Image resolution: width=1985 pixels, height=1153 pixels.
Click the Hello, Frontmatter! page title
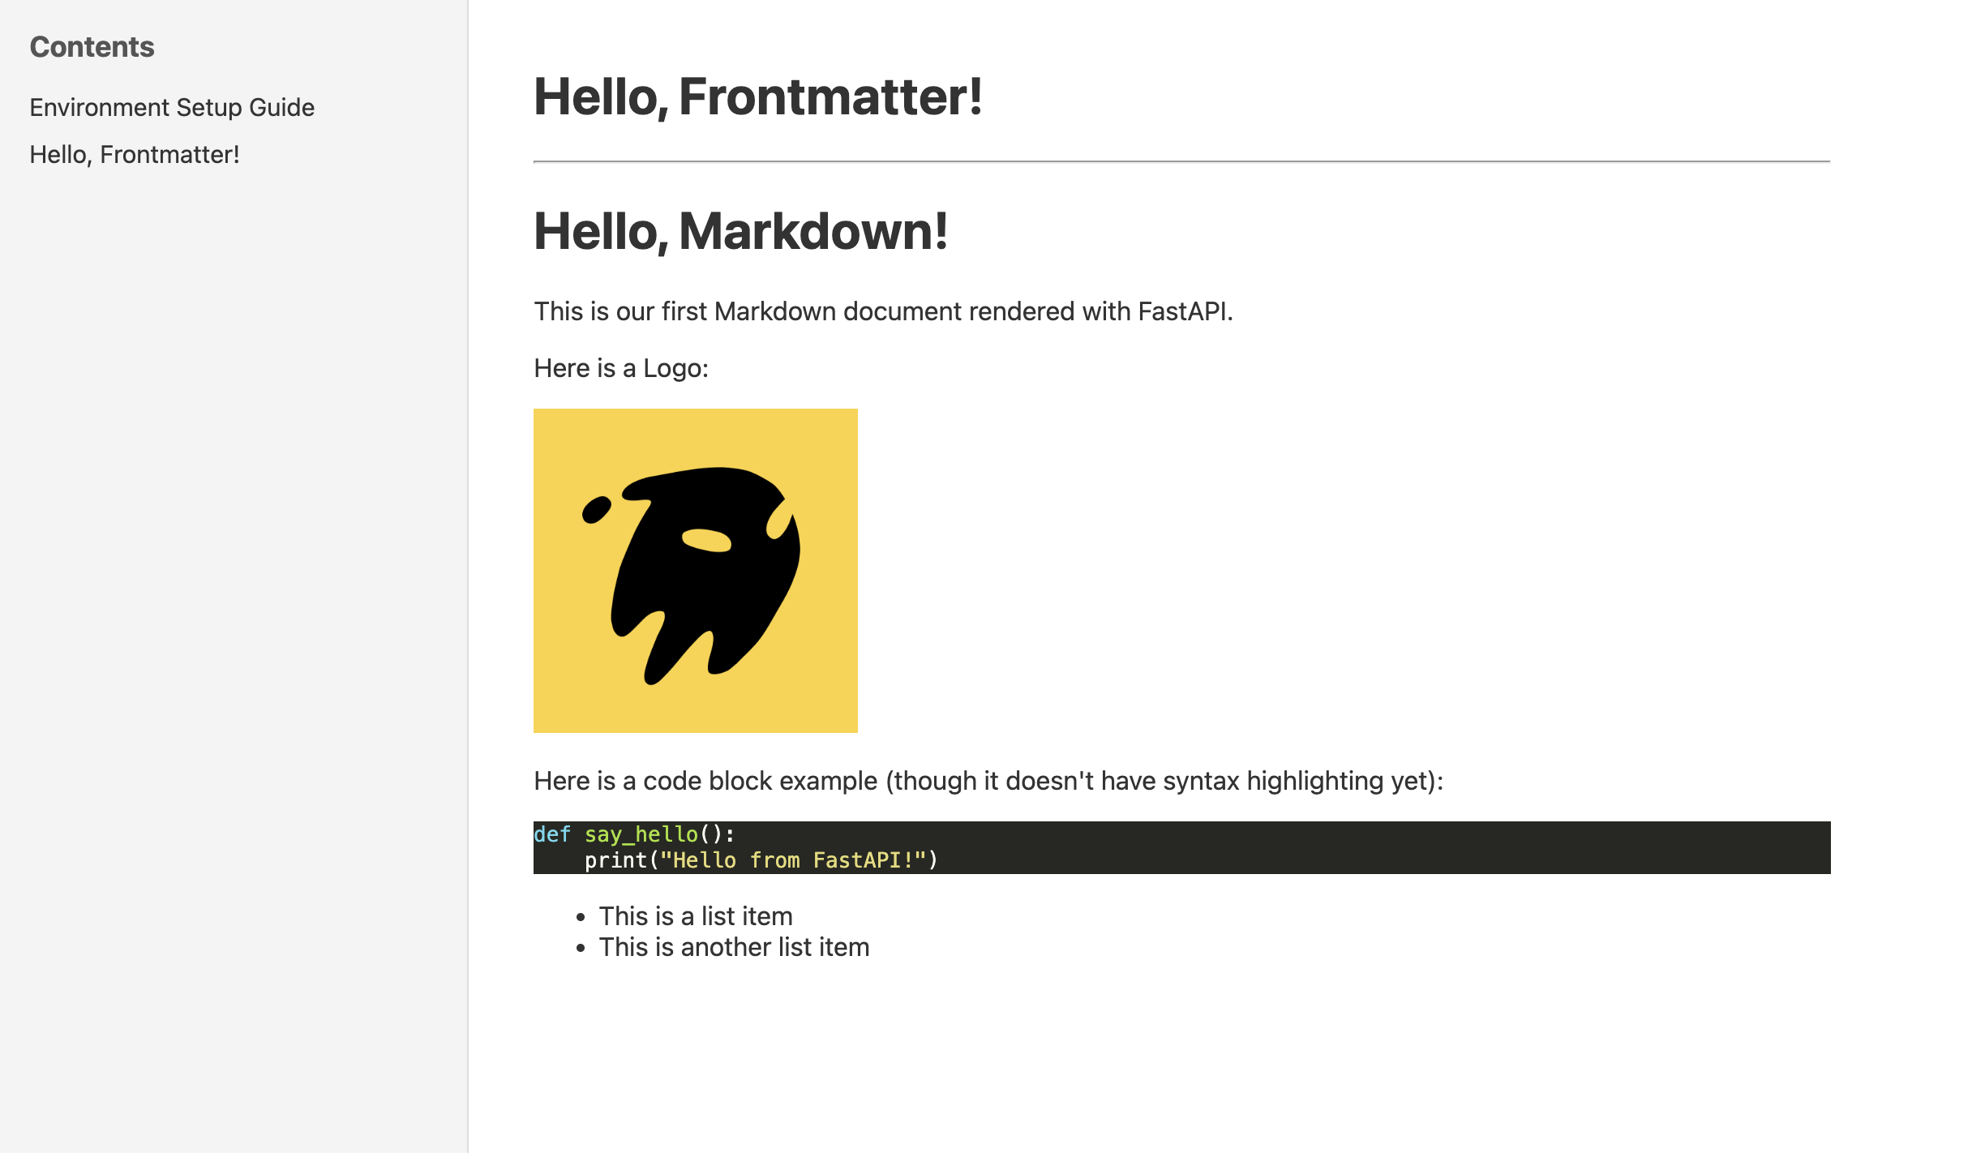757,96
